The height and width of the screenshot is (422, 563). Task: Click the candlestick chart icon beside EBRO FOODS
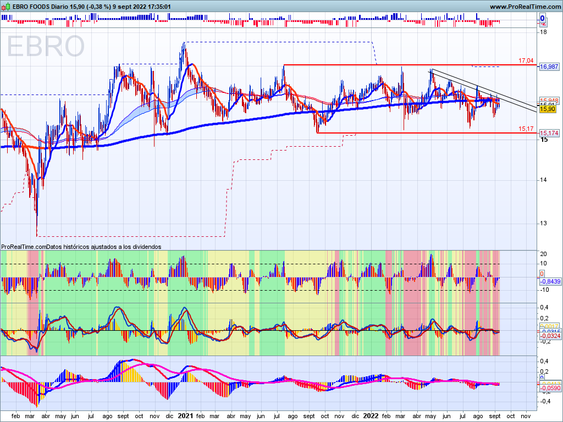(6, 7)
